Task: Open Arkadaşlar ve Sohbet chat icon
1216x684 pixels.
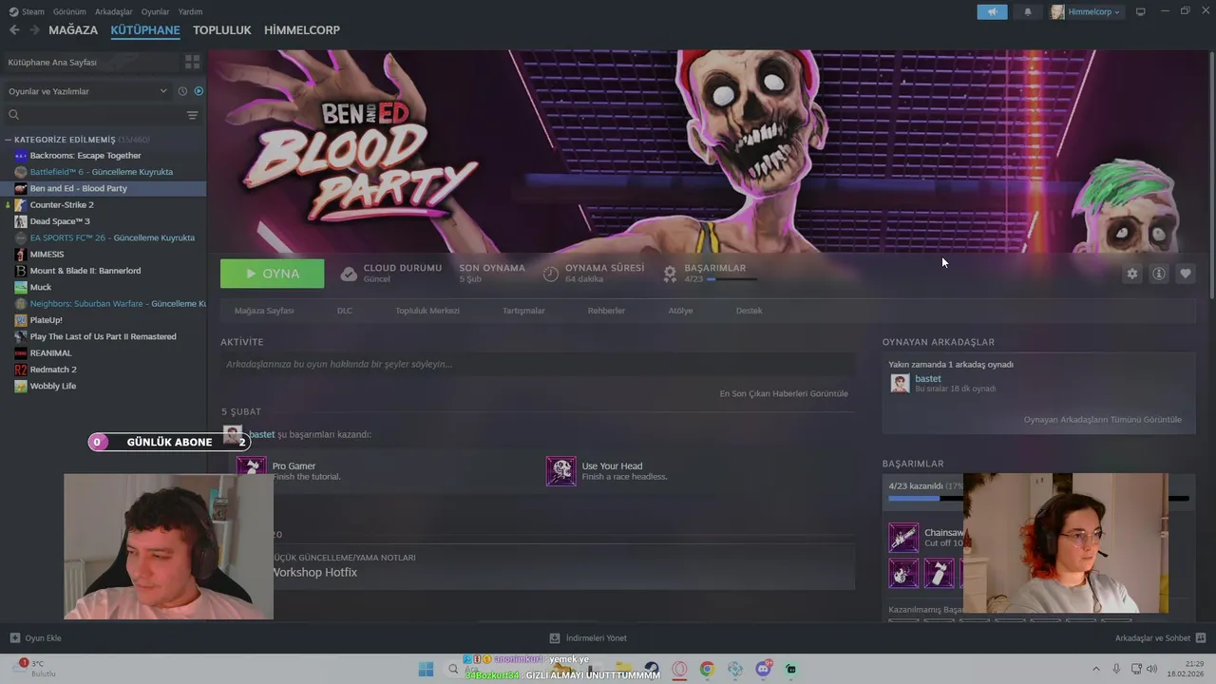Action: (x=1201, y=637)
